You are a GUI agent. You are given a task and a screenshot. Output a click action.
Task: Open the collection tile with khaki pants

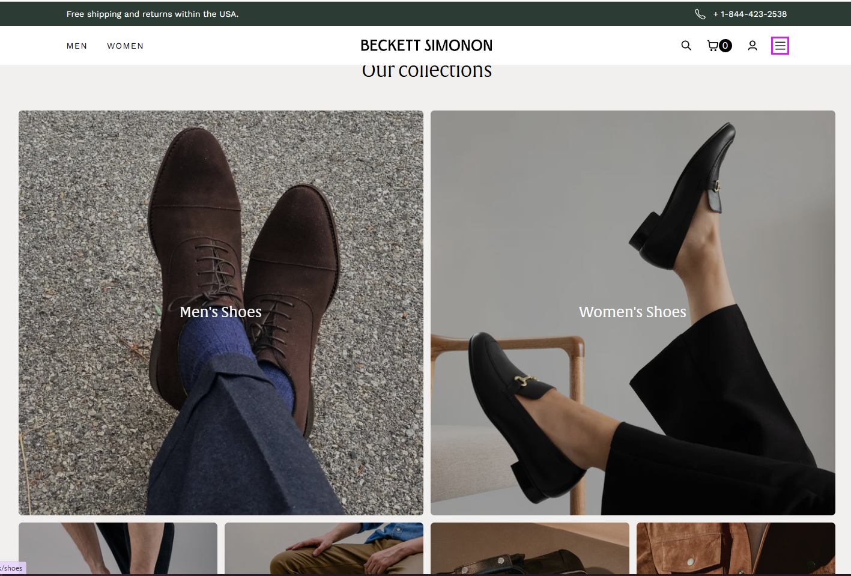click(324, 548)
